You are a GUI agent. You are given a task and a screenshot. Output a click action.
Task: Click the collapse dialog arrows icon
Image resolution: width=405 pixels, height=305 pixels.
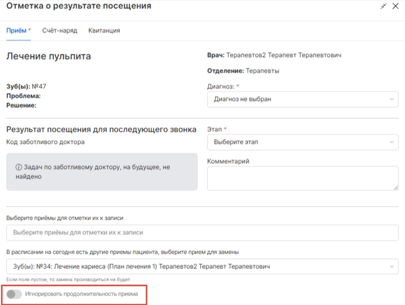[383, 6]
